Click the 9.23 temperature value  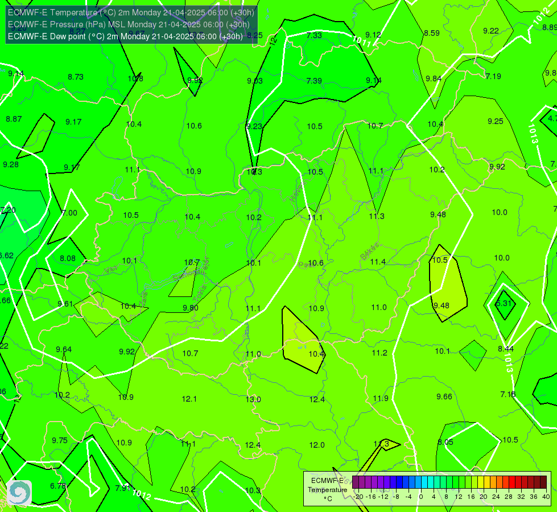(254, 126)
